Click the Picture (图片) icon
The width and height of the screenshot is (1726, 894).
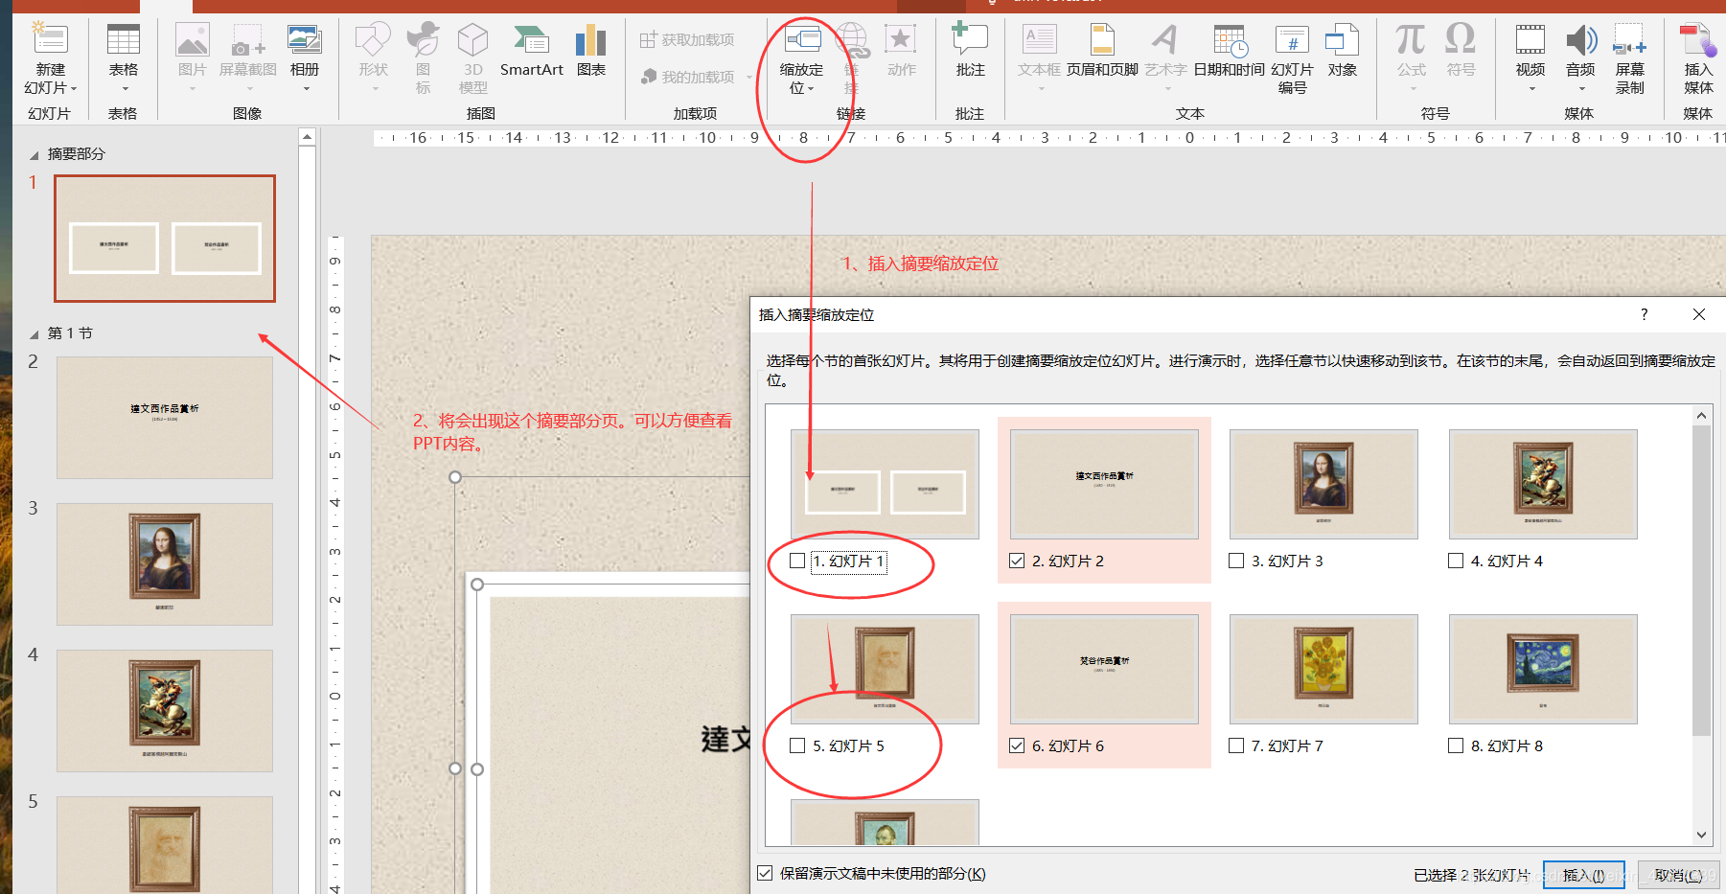tap(192, 40)
